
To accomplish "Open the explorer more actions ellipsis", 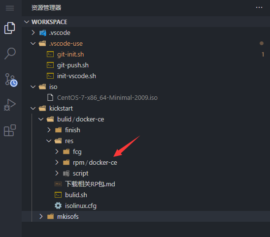I will point(259,7).
